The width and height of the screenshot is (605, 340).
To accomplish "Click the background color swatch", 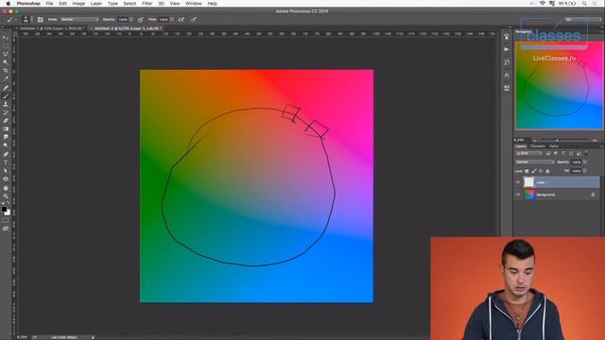I will (x=8, y=212).
